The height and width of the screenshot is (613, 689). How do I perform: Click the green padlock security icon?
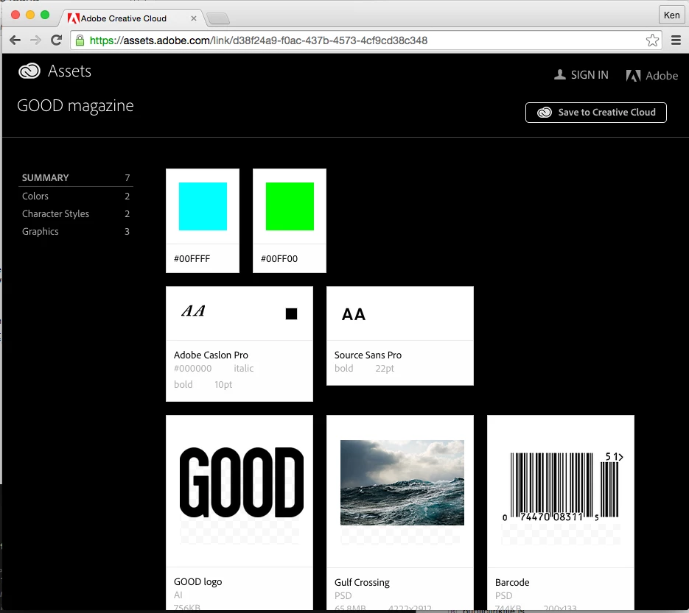80,40
